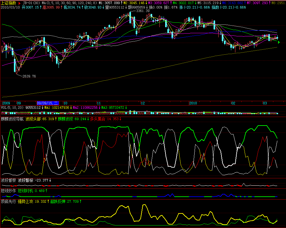Image resolution: width=286 pixels, height=228 pixels.
Task: Click the 麒麟波段导航 indicator title
Action: 12,119
